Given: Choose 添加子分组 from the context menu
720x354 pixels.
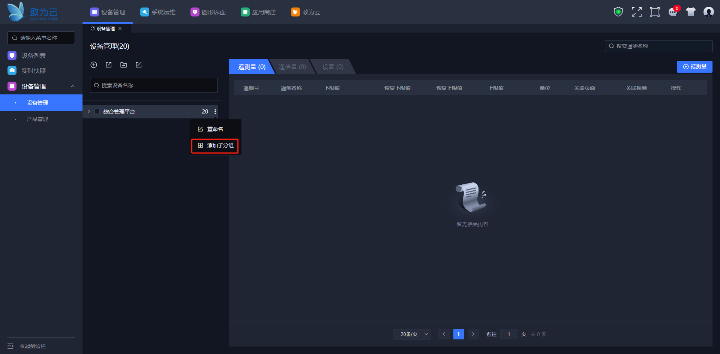Looking at the screenshot, I should (215, 145).
